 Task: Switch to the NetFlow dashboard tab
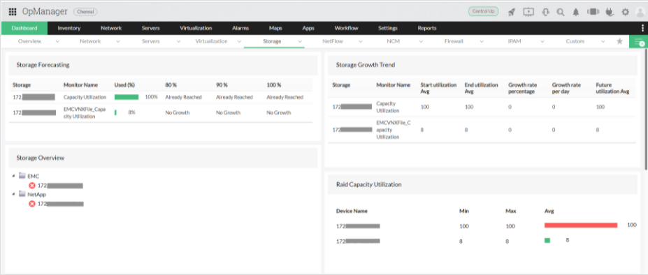point(333,41)
